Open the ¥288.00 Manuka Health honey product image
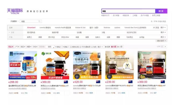This screenshot has height=105, width=172. coord(23,65)
